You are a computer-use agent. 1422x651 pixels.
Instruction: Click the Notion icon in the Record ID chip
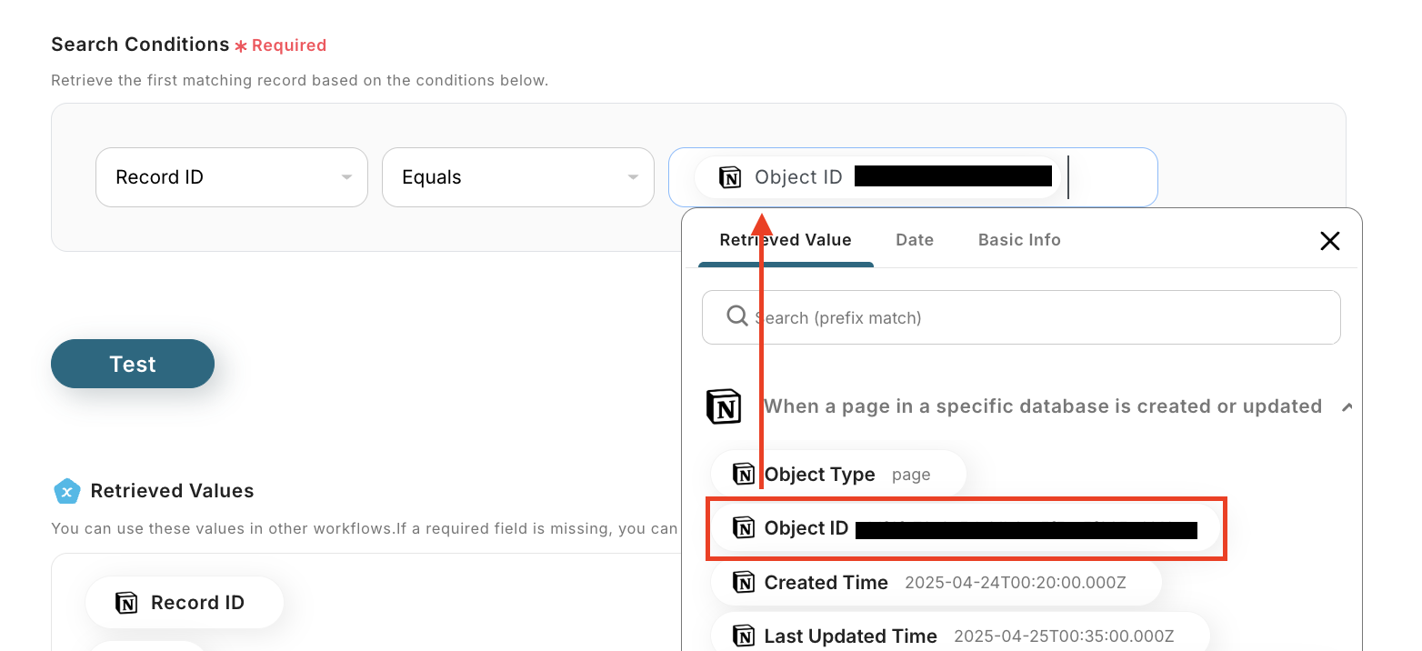126,602
